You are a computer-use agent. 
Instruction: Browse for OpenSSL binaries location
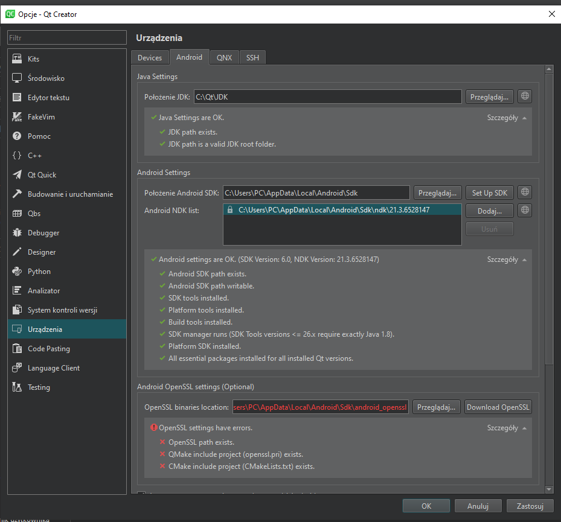[437, 407]
